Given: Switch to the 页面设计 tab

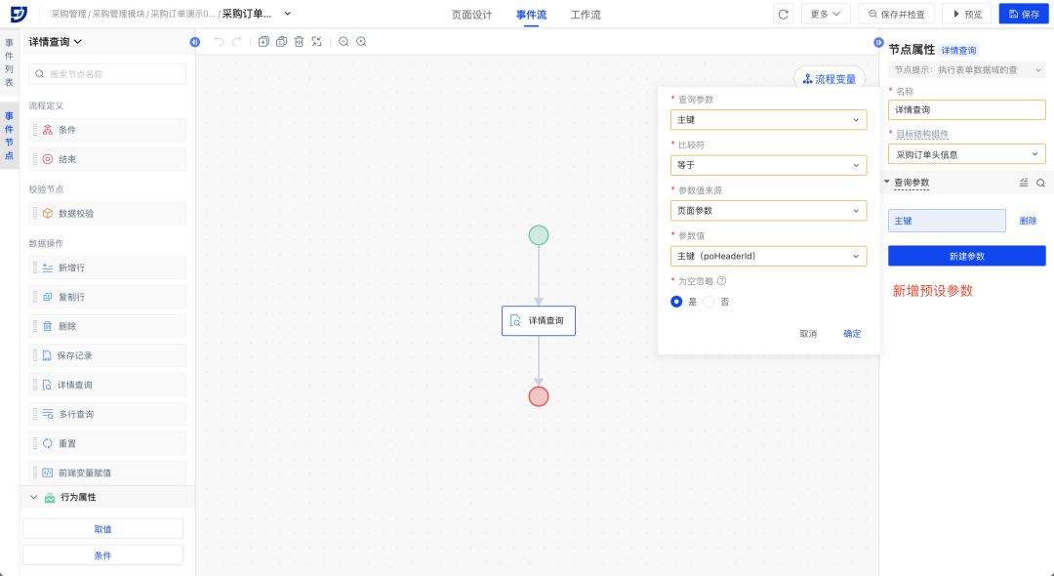Looking at the screenshot, I should coord(471,15).
